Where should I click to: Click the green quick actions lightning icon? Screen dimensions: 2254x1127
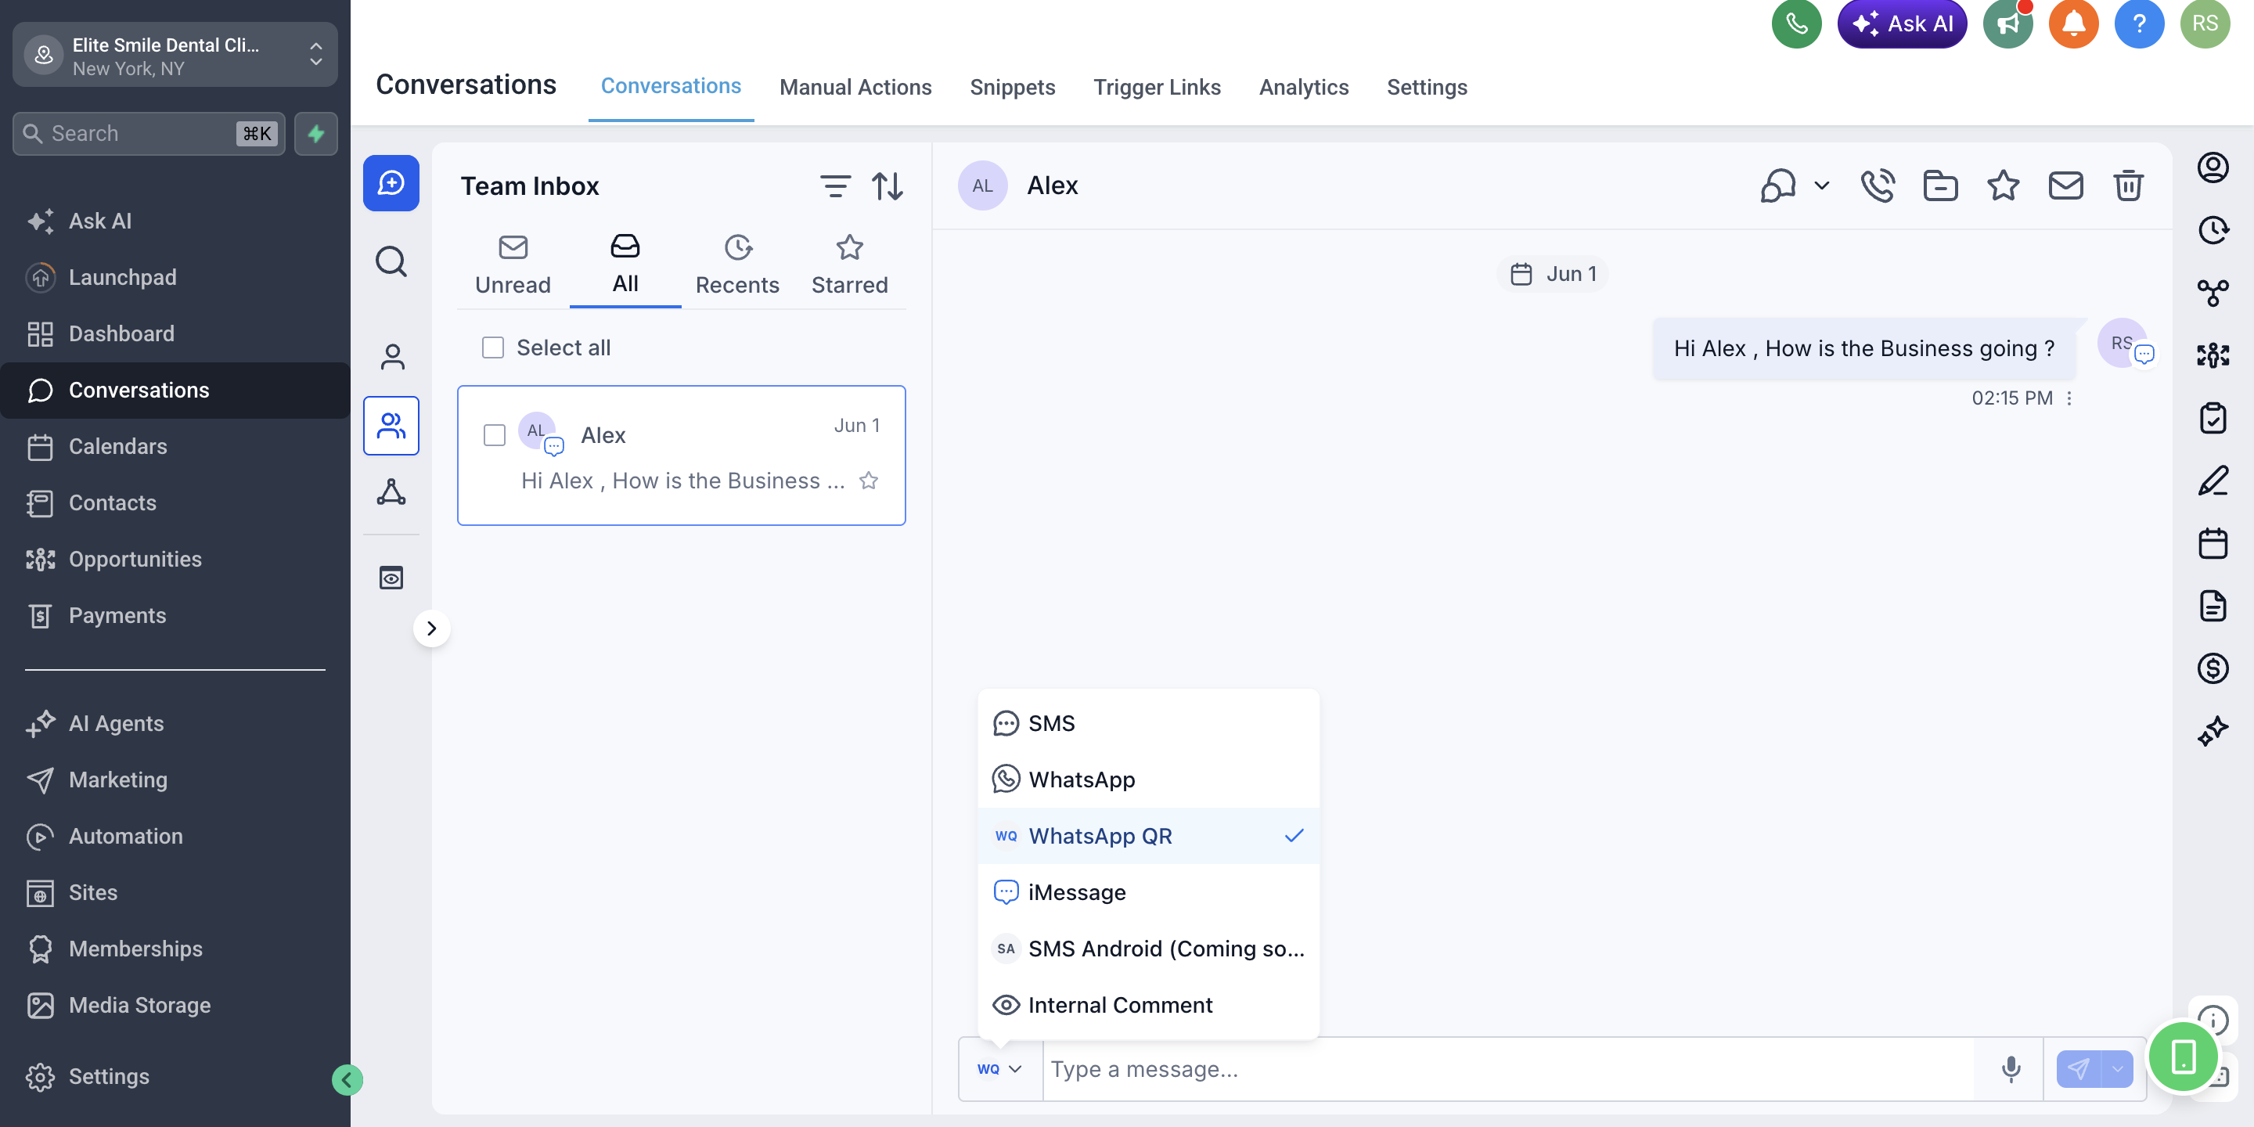click(x=316, y=134)
